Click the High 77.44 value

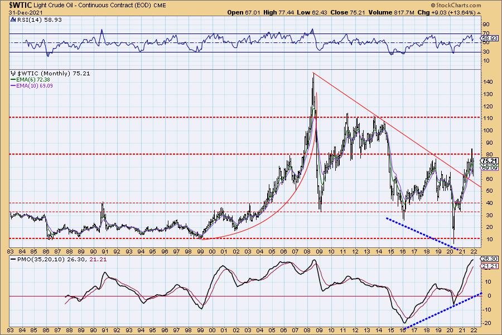point(278,12)
